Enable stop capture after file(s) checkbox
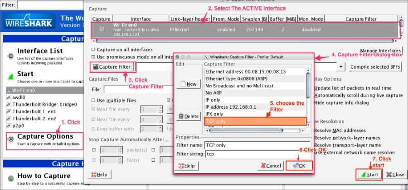 pyautogui.click(x=94, y=160)
